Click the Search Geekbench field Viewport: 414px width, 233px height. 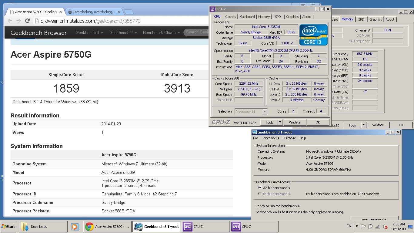[196, 32]
